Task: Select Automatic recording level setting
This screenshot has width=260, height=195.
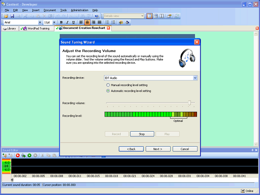Action: pyautogui.click(x=129, y=91)
